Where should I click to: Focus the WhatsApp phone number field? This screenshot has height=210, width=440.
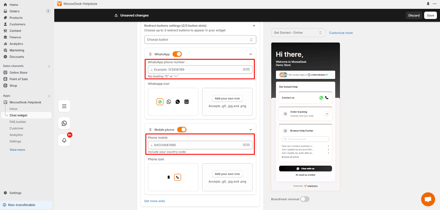[x=200, y=69]
